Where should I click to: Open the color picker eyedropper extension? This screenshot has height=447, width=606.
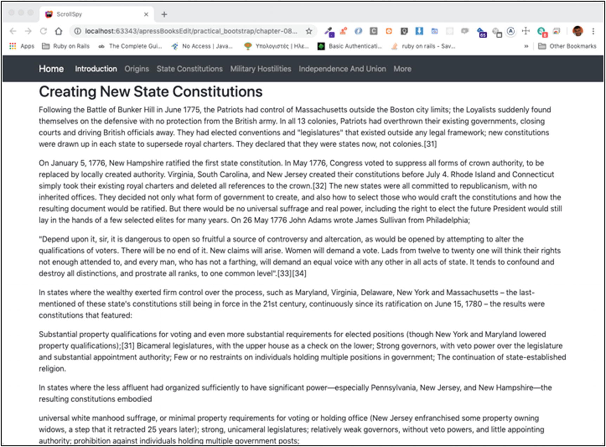coord(329,32)
